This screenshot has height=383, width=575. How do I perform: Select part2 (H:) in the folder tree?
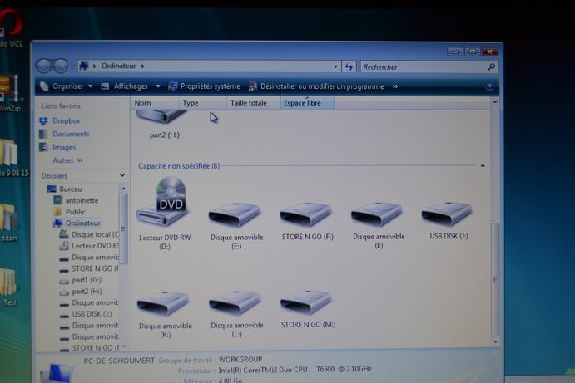(x=81, y=292)
